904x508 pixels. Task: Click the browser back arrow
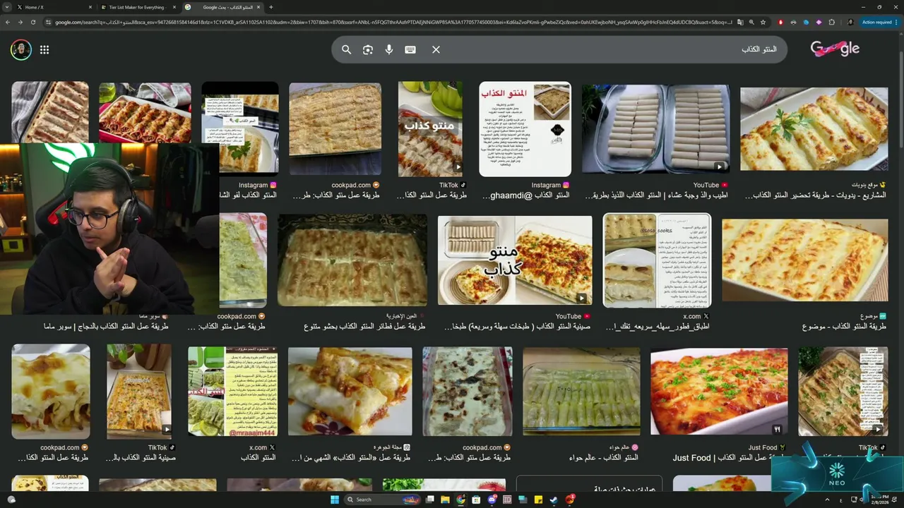pyautogui.click(x=8, y=22)
